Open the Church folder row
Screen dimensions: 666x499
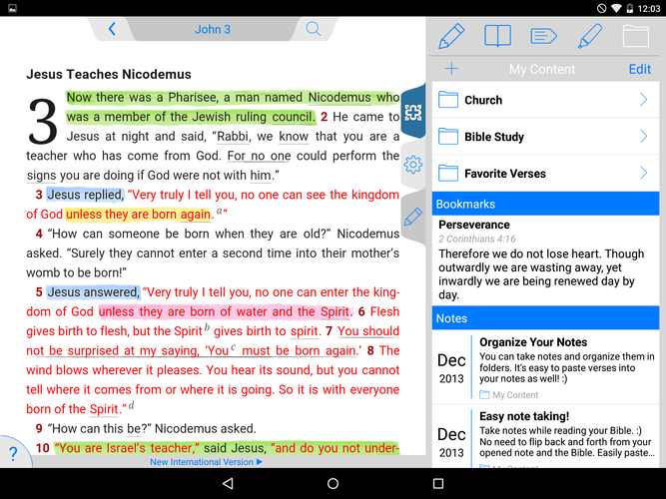(545, 100)
